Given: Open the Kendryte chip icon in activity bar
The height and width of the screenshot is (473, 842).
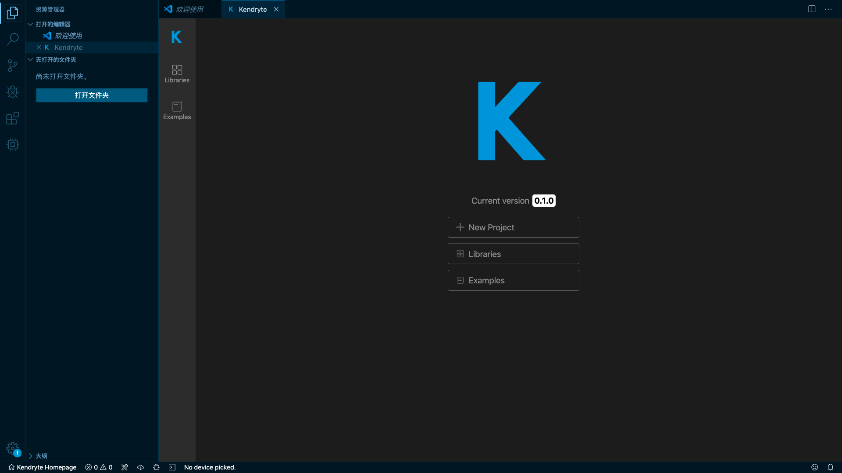Looking at the screenshot, I should [13, 145].
